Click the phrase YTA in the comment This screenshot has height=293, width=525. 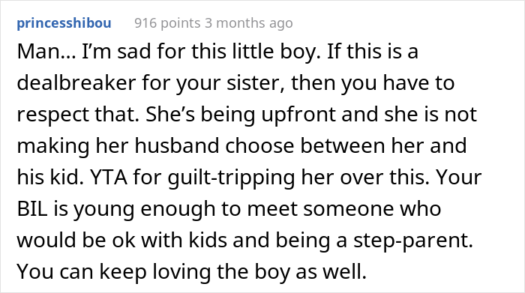[109, 178]
